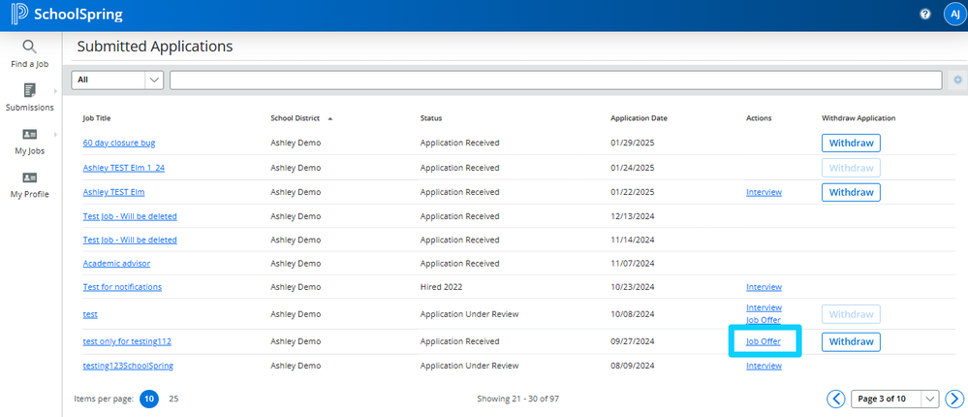968x417 pixels.
Task: Open the Academic advisor job link
Action: tap(116, 263)
